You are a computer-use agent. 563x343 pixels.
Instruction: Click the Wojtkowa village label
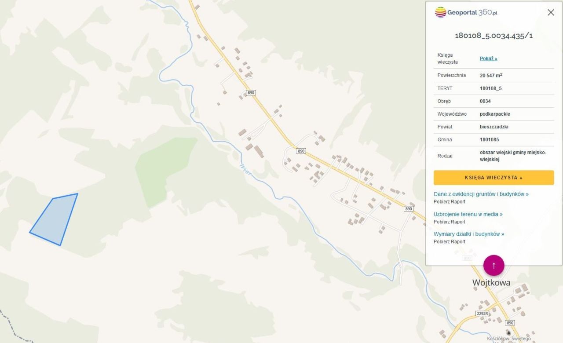[491, 282]
